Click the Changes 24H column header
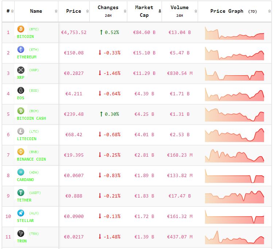 tap(108, 11)
